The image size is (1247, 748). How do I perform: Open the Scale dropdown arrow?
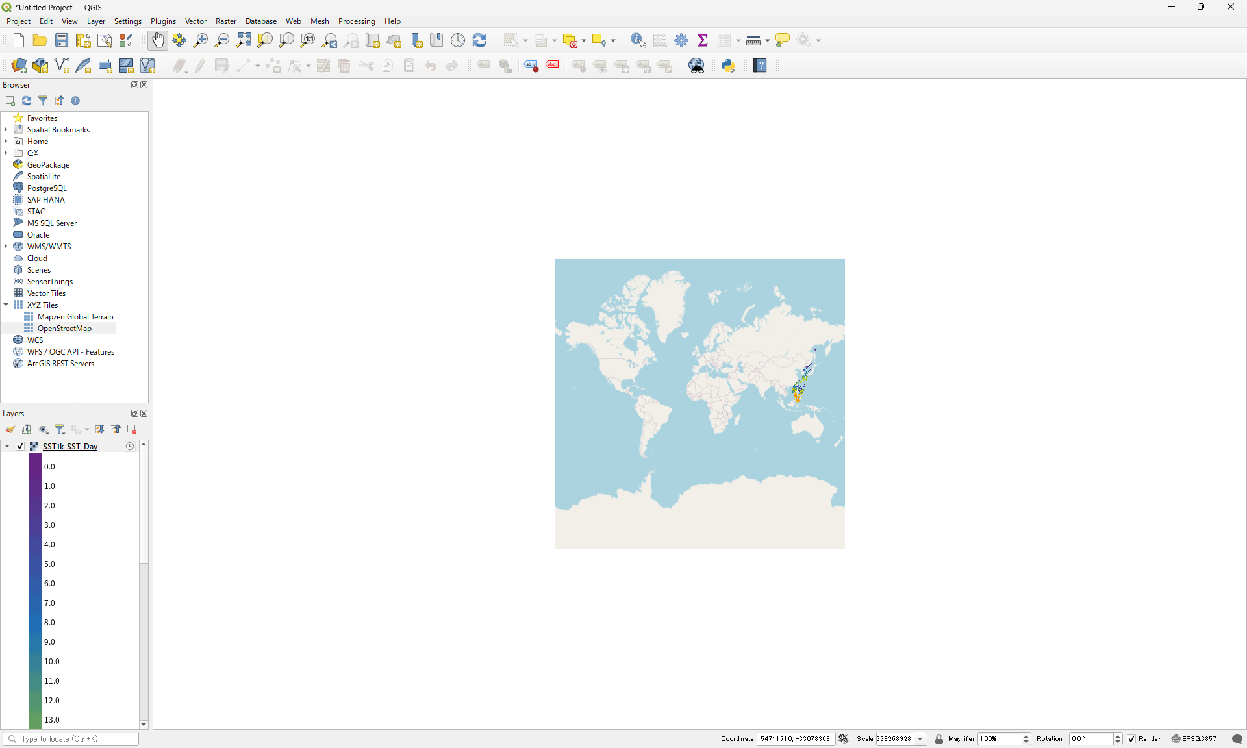click(x=920, y=739)
